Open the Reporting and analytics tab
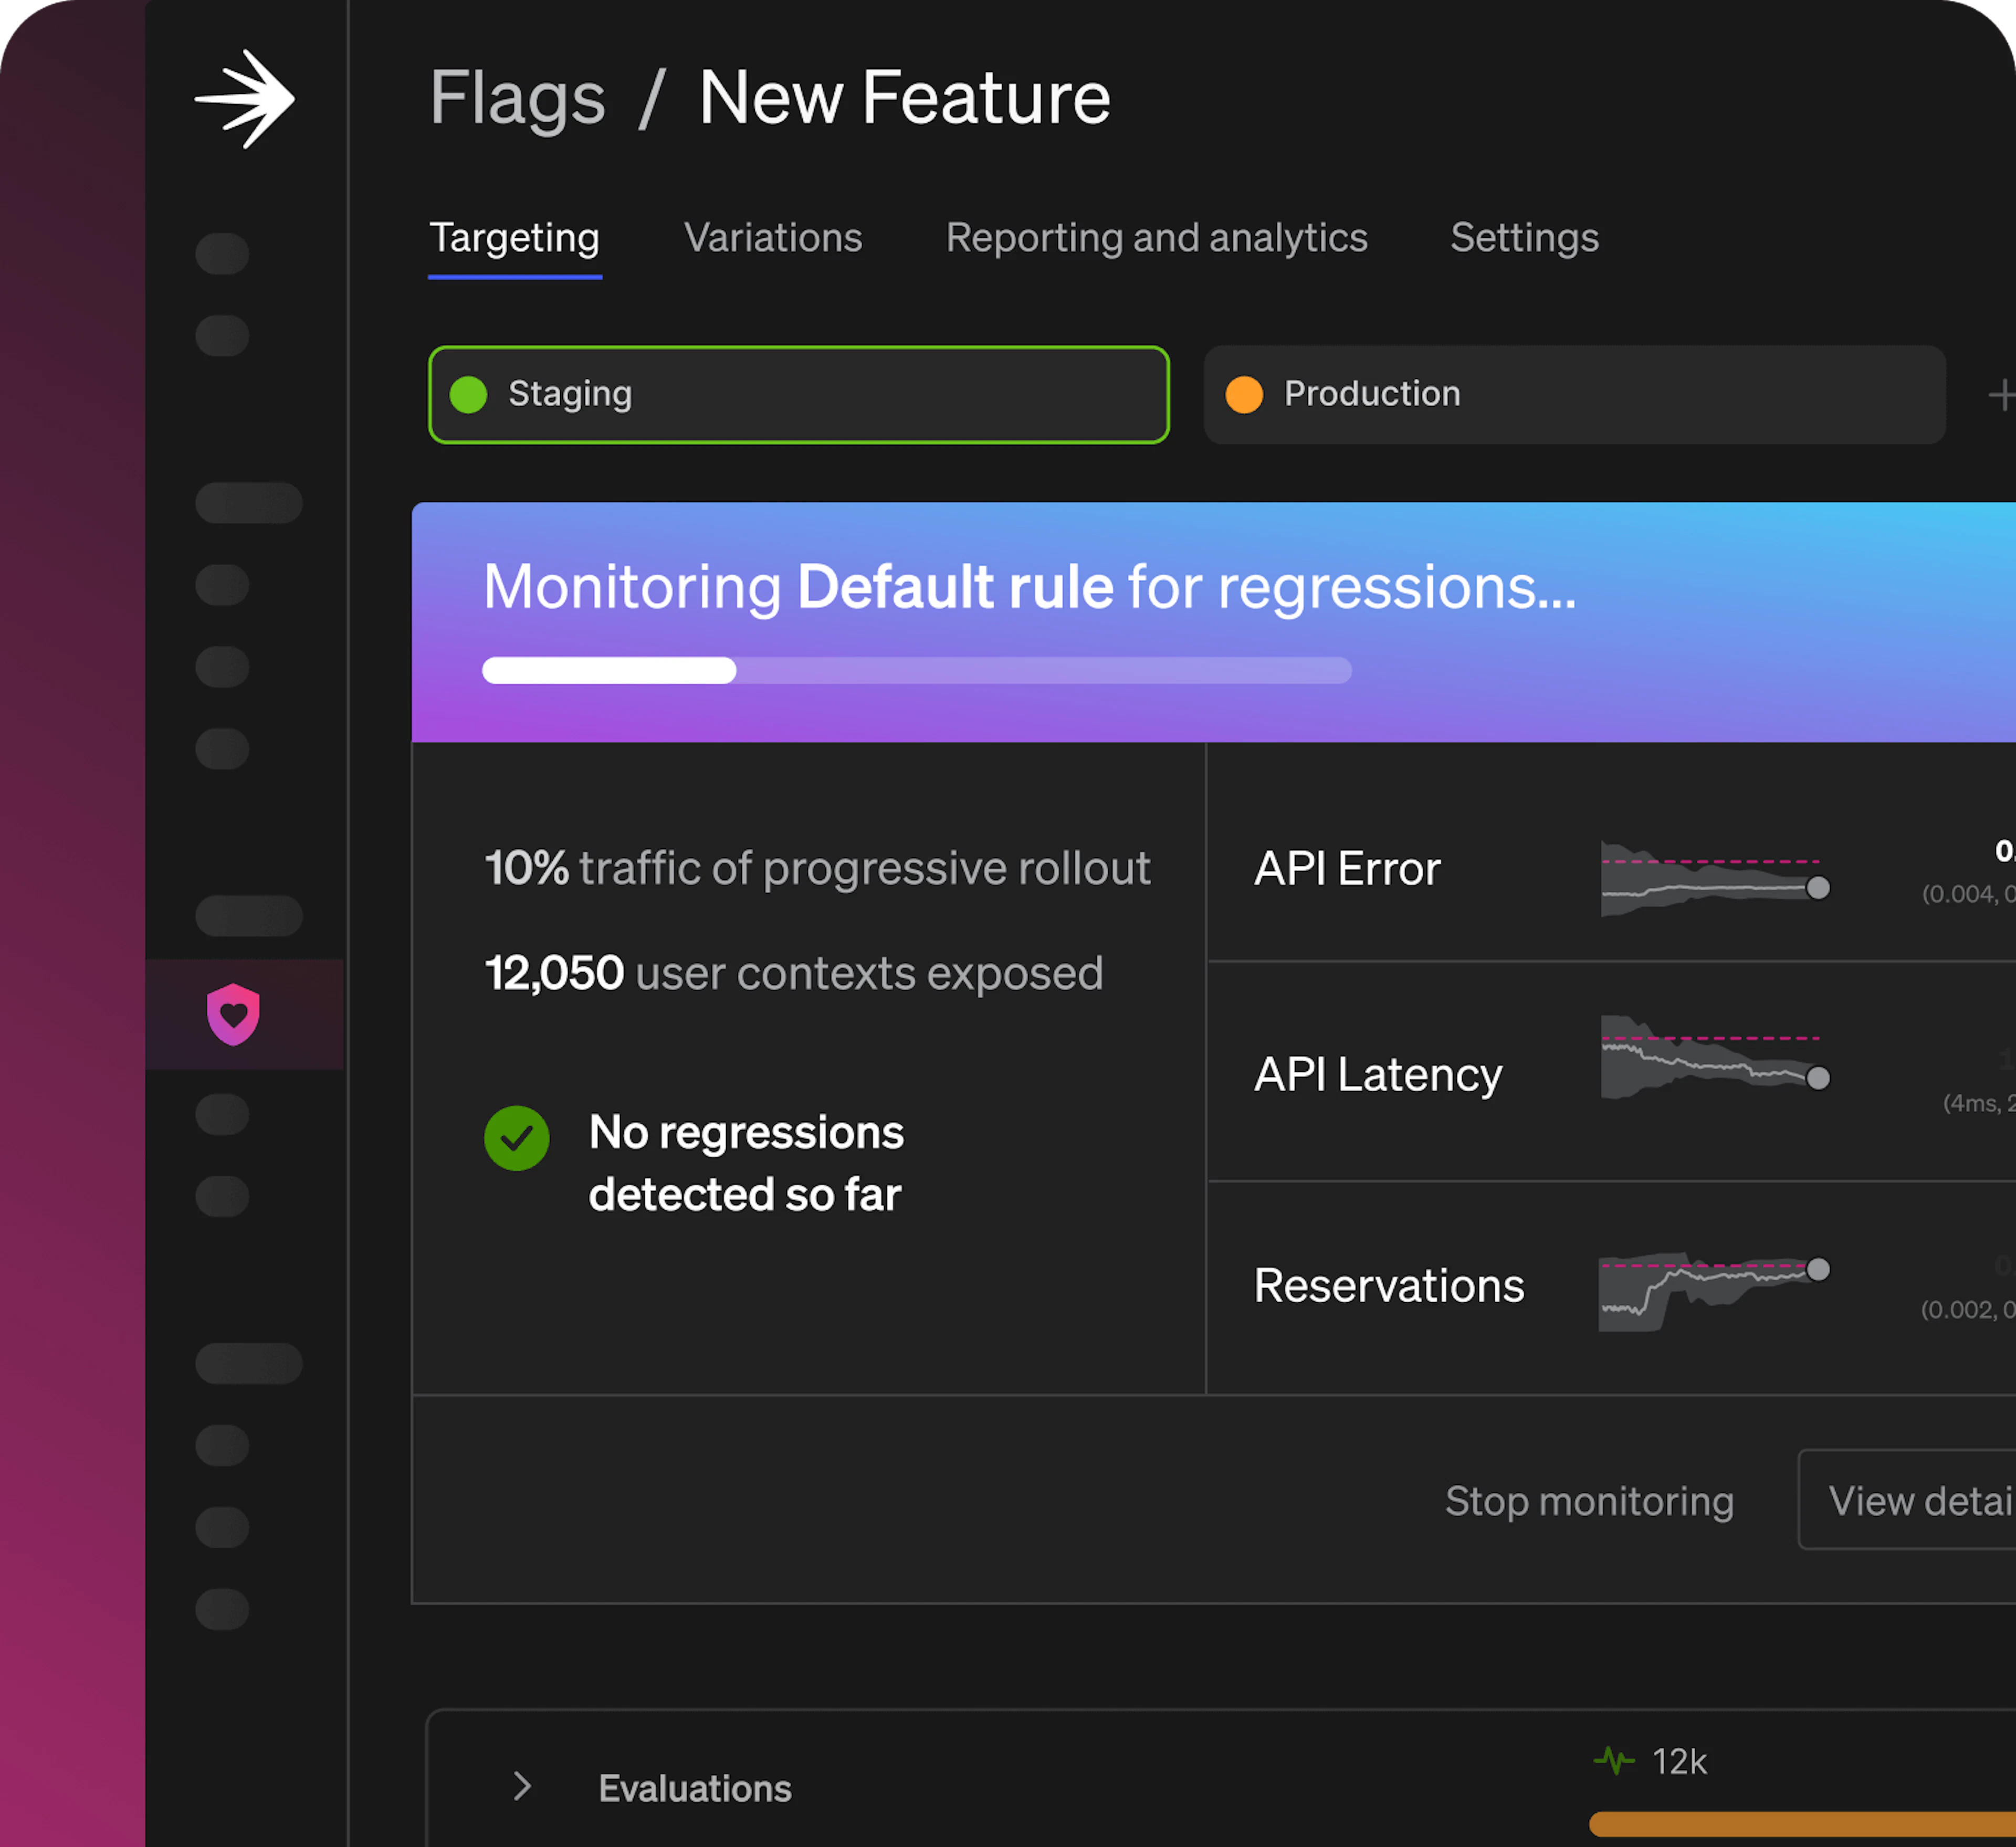 click(x=1156, y=238)
